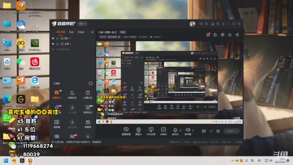This screenshot has width=293, height=165.
Task: Open the orange stream app in taskbar
Action: [x=30, y=161]
